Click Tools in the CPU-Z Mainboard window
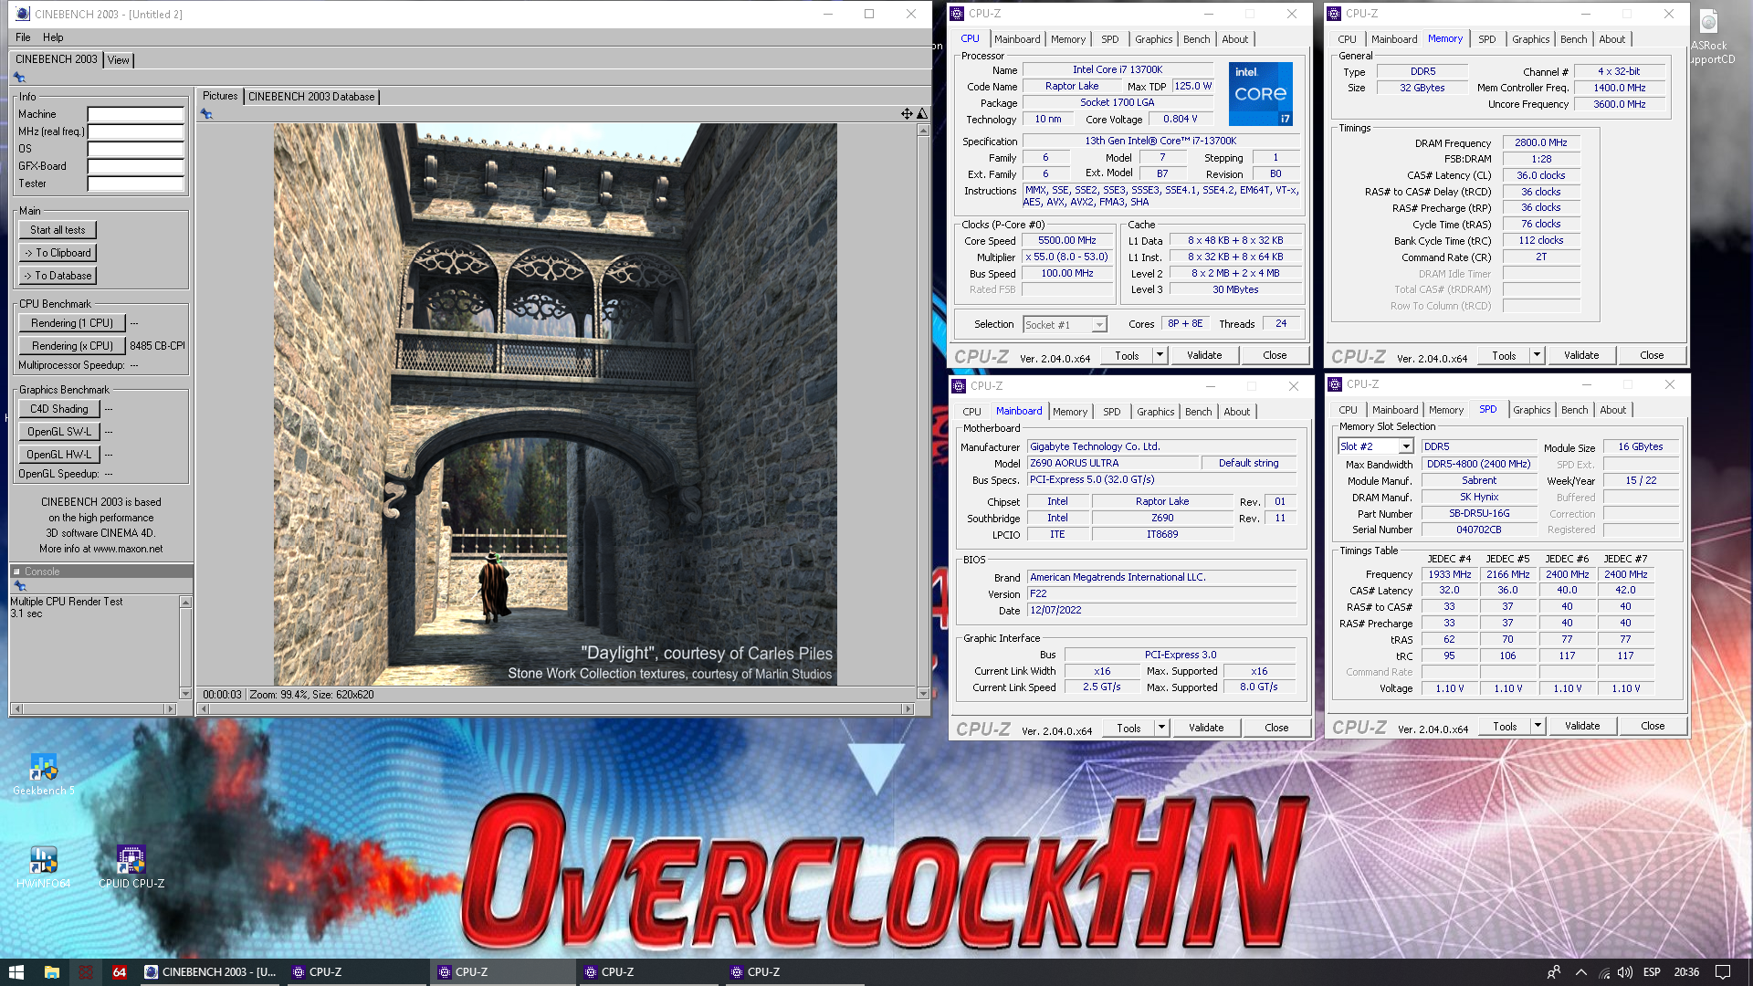The width and height of the screenshot is (1753, 986). [x=1128, y=728]
